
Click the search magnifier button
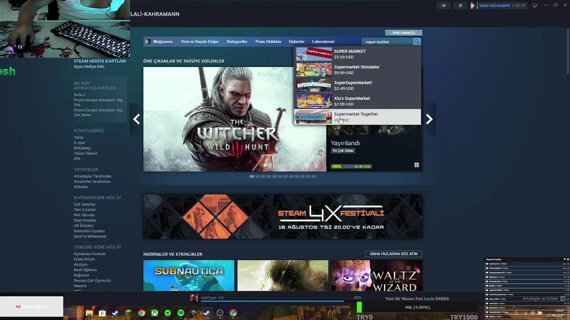417,42
